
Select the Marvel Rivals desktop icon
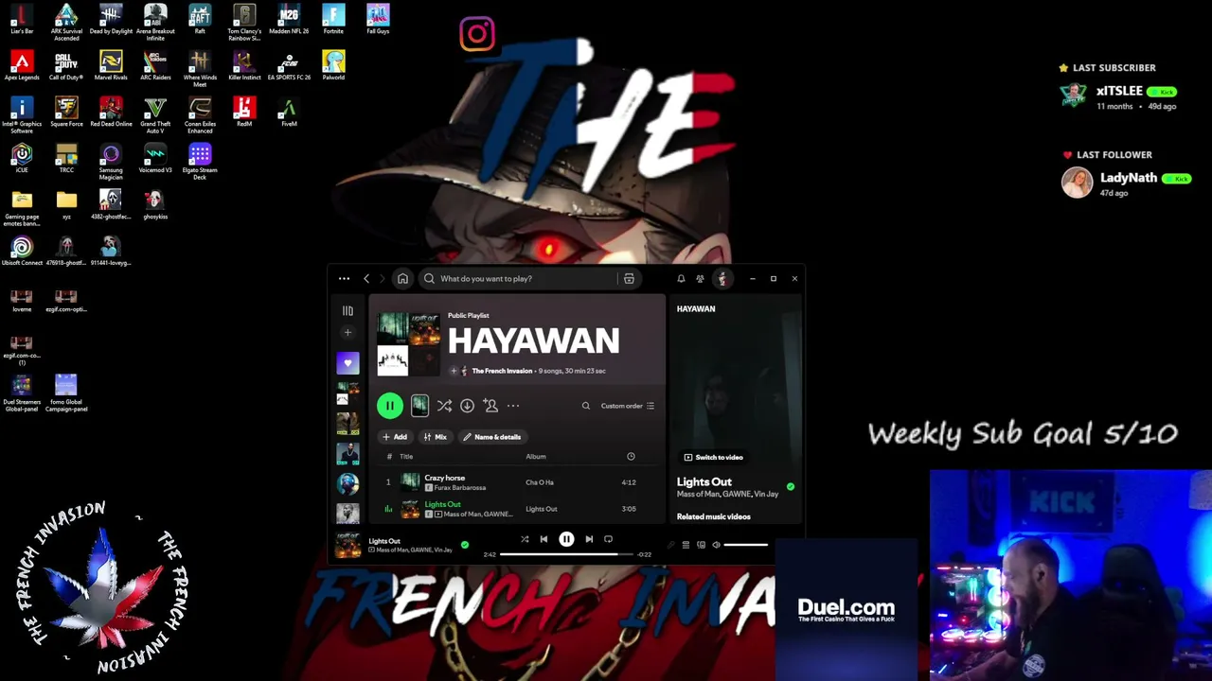click(111, 65)
